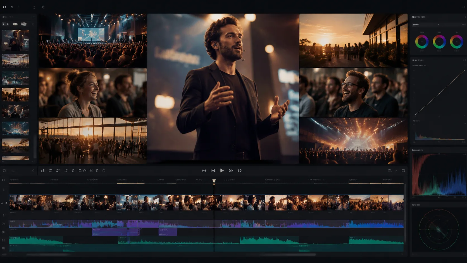Click the middle control point on the curves line
Viewport: 467px width, 263px height.
pos(439,94)
